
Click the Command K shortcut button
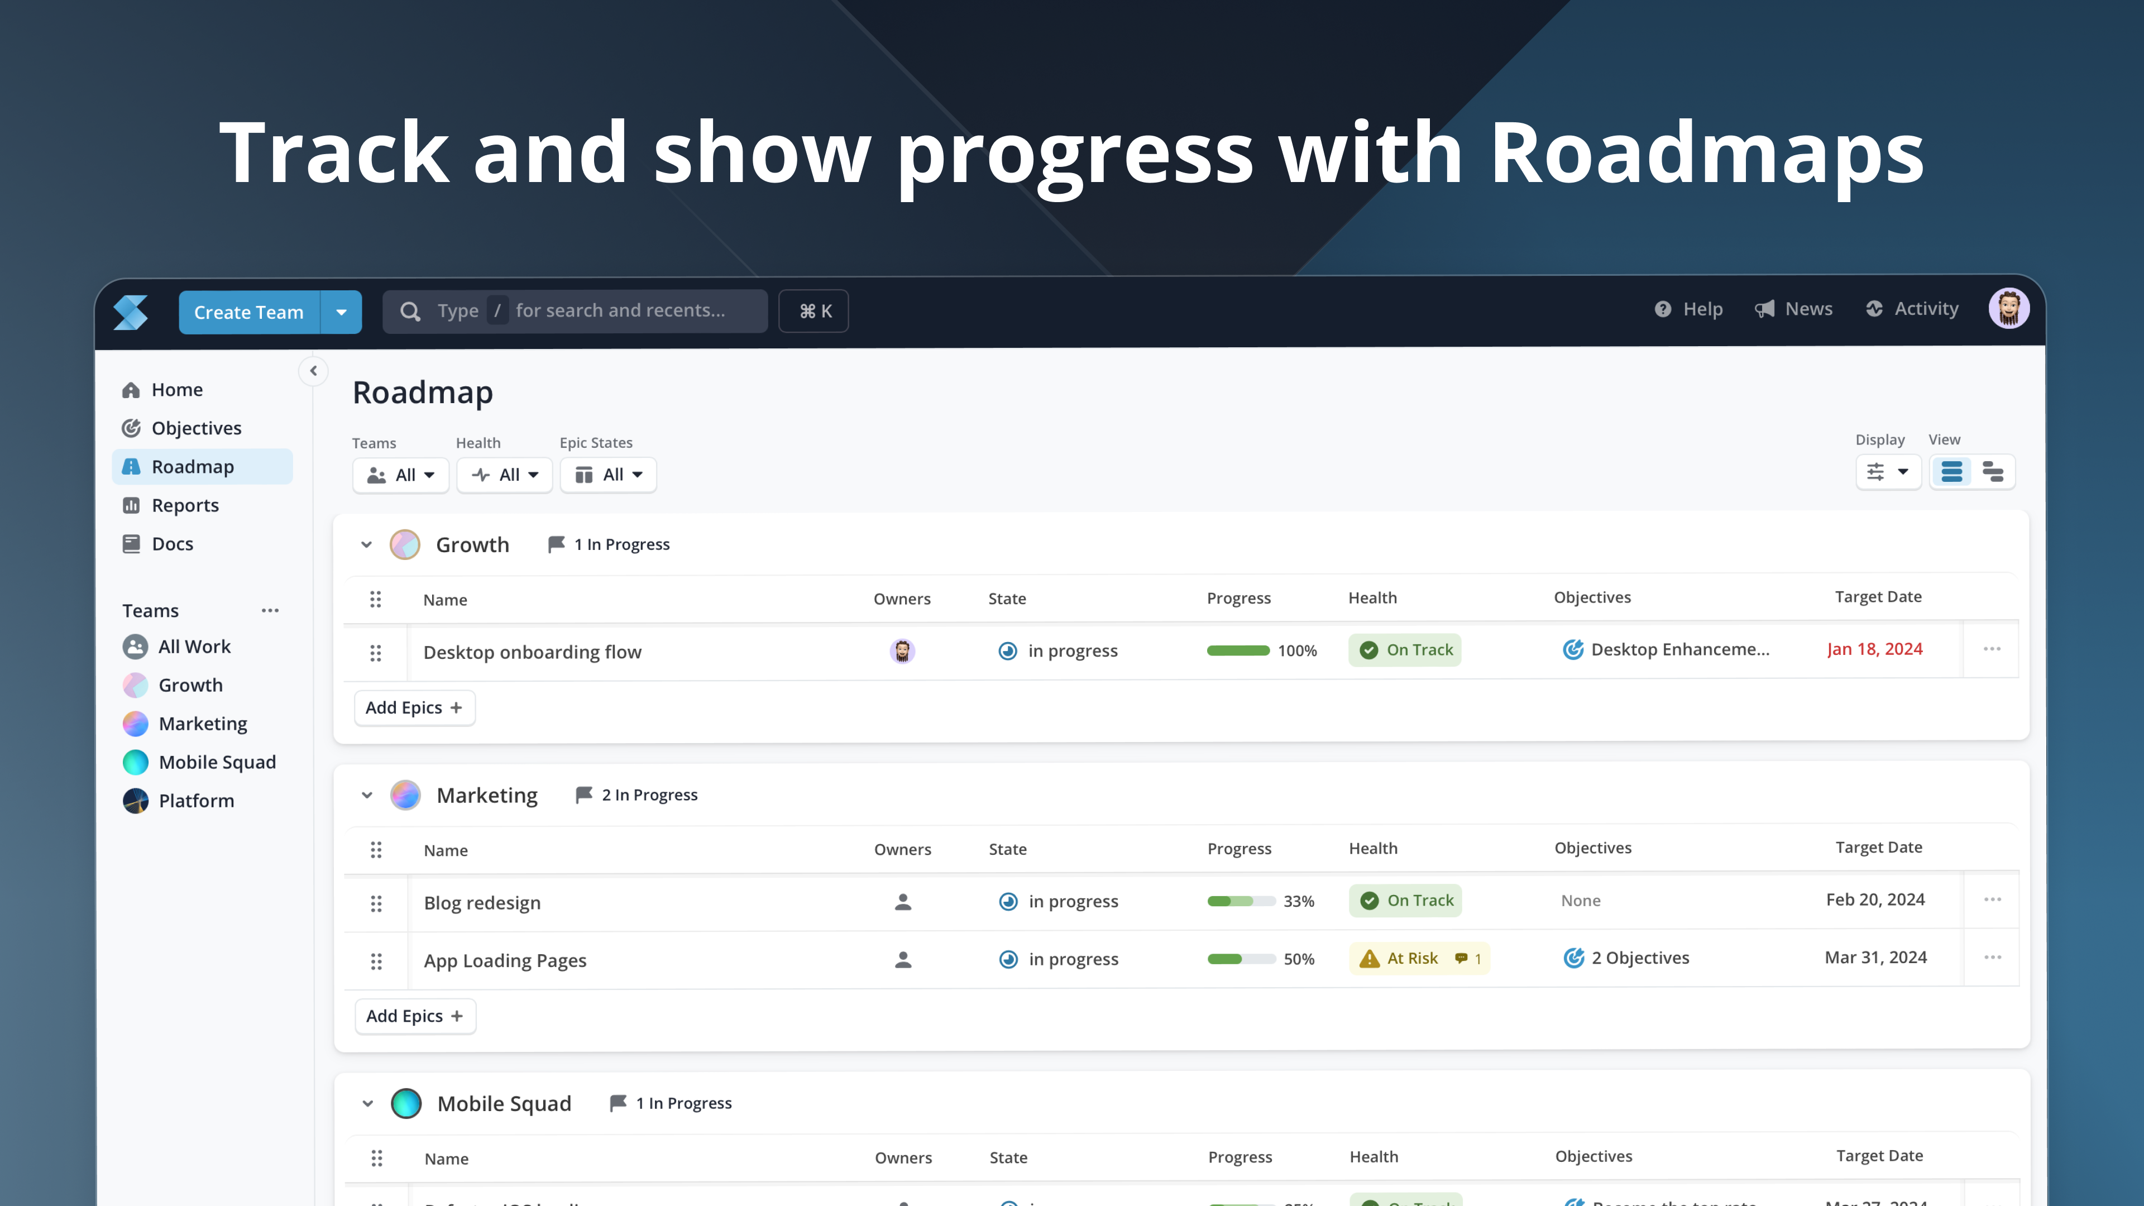[814, 312]
